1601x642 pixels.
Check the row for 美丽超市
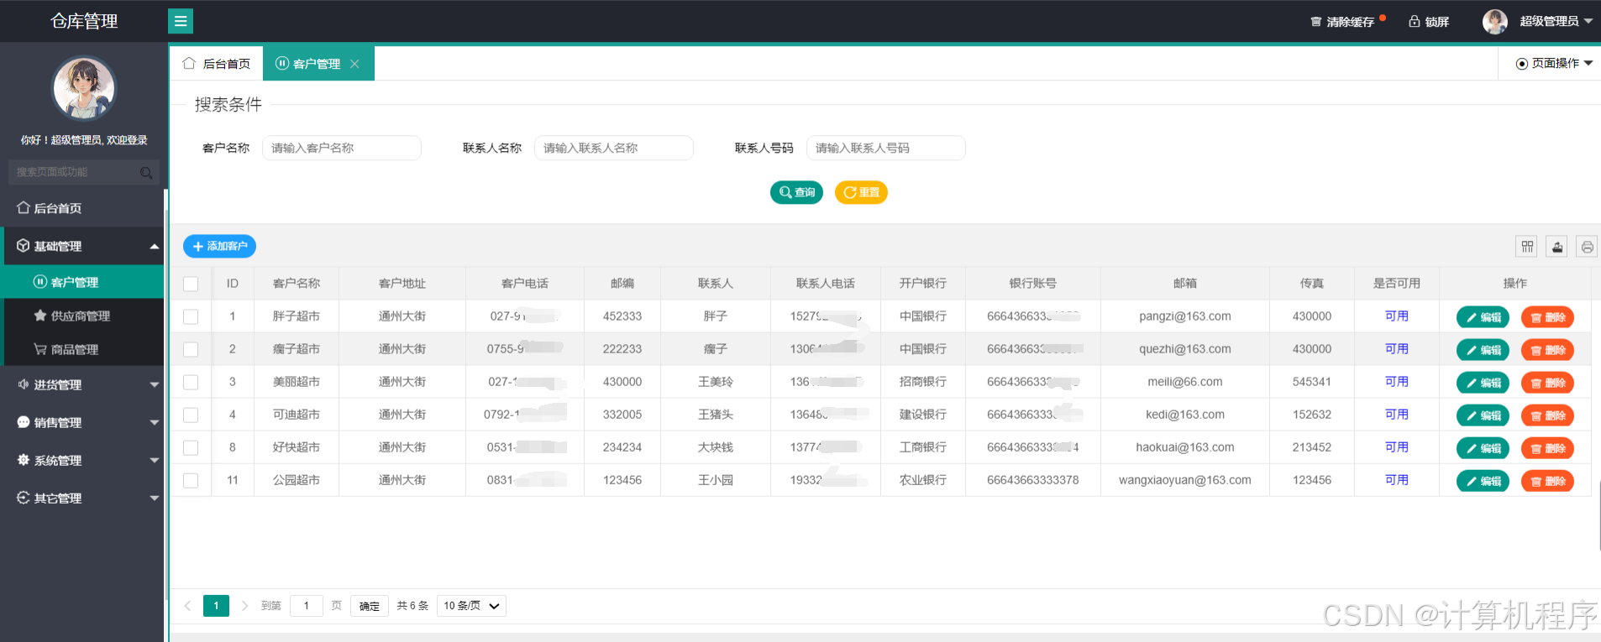[191, 382]
